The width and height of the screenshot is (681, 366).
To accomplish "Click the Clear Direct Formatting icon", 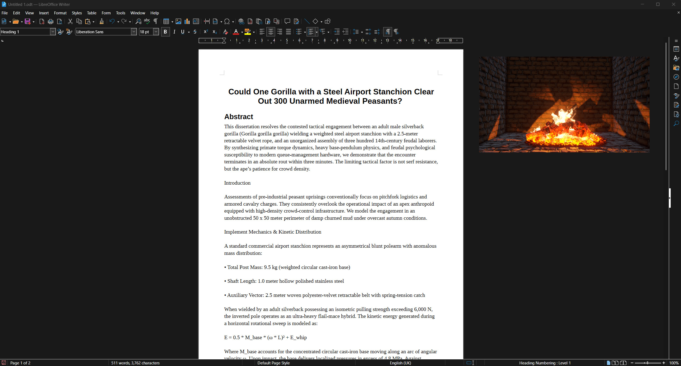I will pyautogui.click(x=225, y=32).
